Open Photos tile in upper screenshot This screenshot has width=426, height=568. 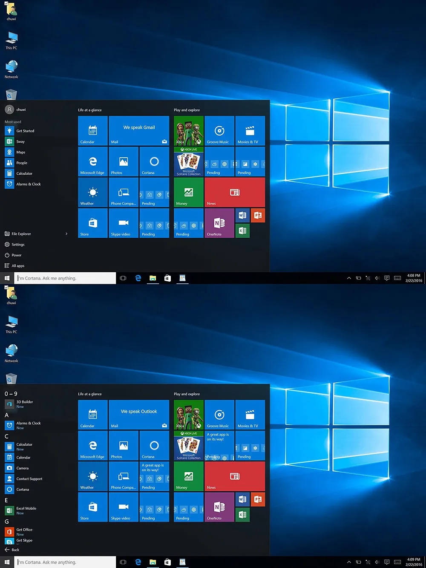coord(124,161)
